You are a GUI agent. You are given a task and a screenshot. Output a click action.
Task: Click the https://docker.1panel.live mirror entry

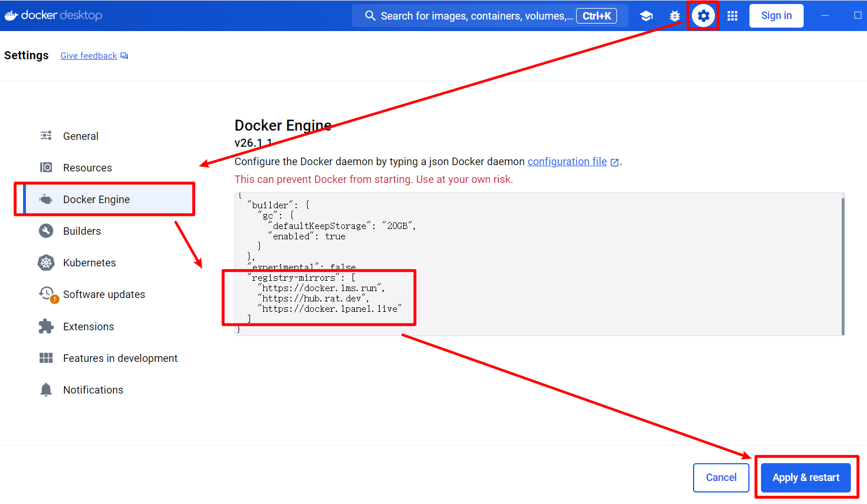click(x=330, y=309)
